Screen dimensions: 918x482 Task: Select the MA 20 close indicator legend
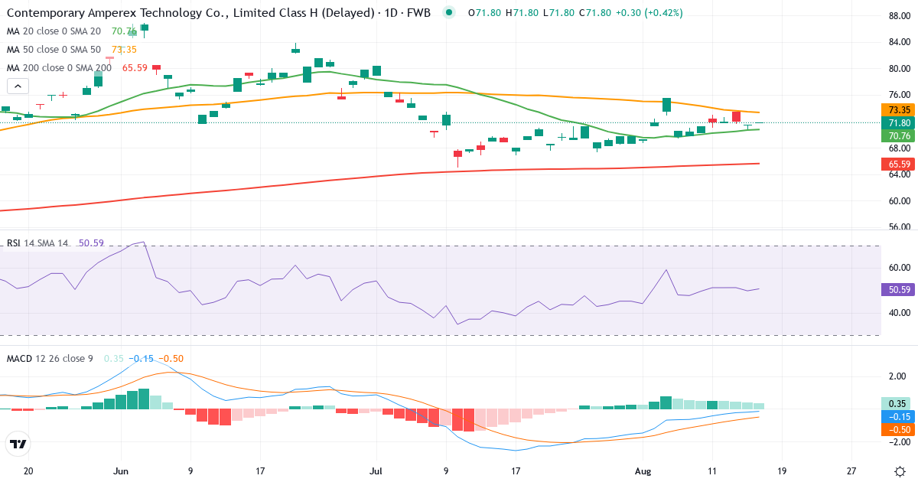(54, 31)
